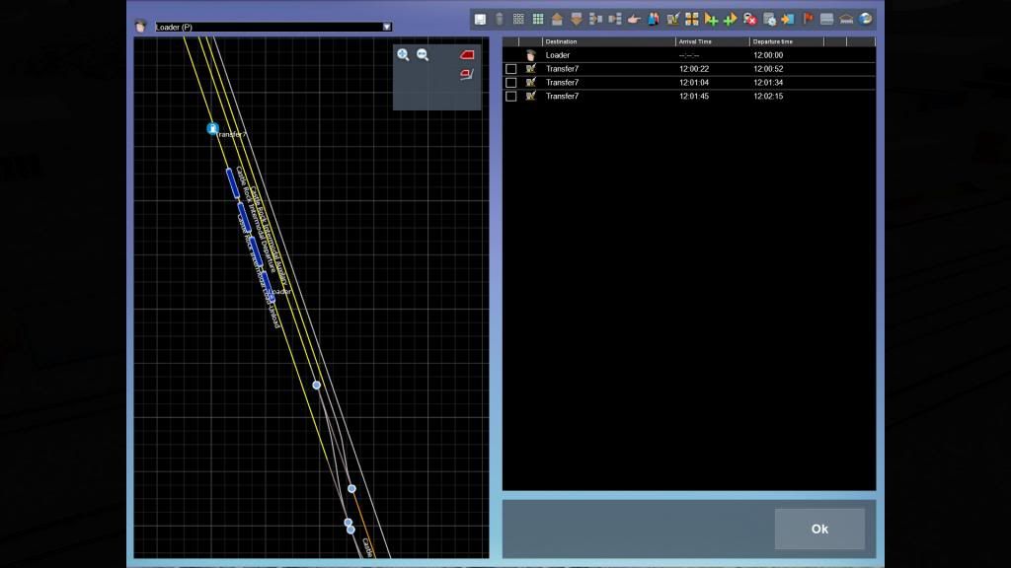Select Transfer7 row departing 12:02:15
The image size is (1011, 568).
[688, 96]
